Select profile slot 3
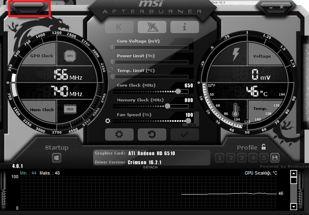 pyautogui.click(x=242, y=158)
